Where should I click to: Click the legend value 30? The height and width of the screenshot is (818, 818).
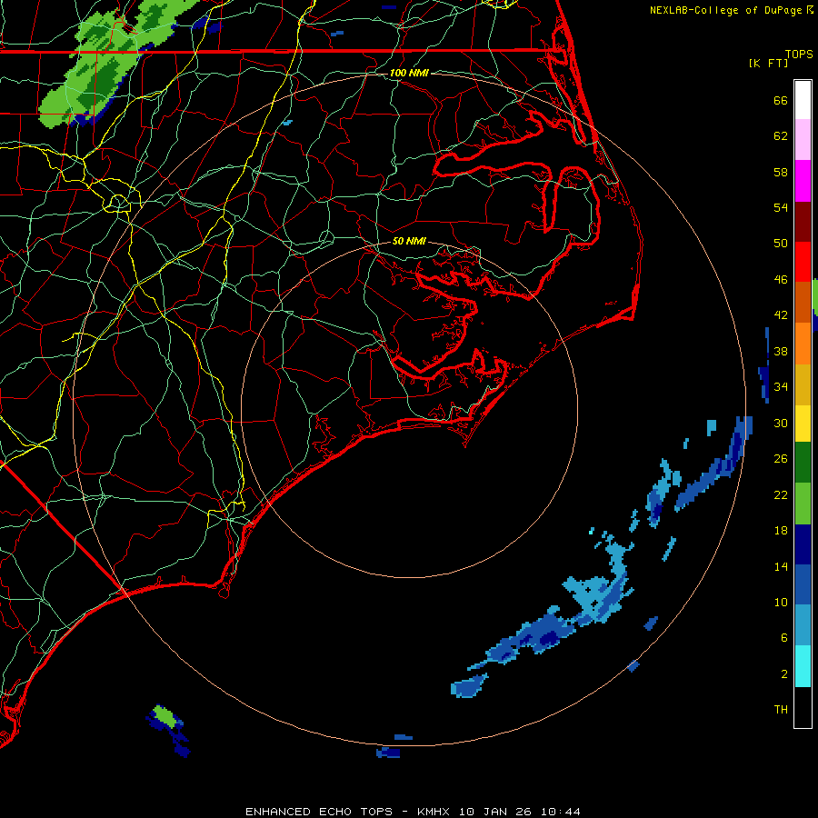pos(781,423)
